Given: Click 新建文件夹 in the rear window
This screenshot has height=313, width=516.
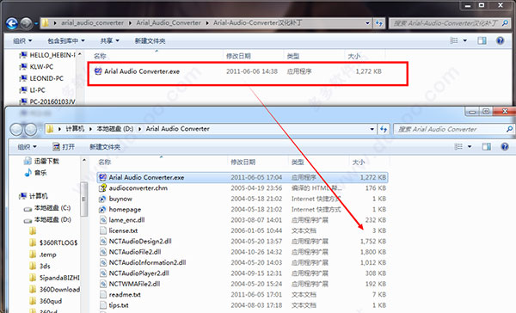Looking at the screenshot, I should (150, 40).
